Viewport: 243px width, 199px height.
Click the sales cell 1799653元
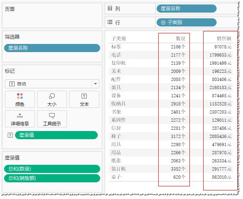click(x=220, y=55)
